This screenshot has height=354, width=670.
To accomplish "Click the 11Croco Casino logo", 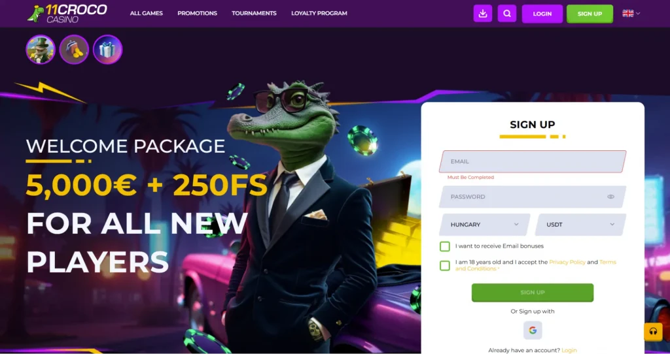I will 67,13.
